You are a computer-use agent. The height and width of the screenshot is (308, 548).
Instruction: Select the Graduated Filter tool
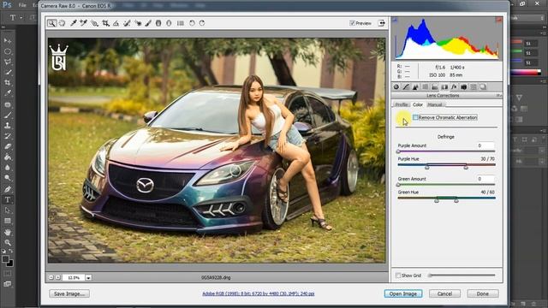click(158, 23)
